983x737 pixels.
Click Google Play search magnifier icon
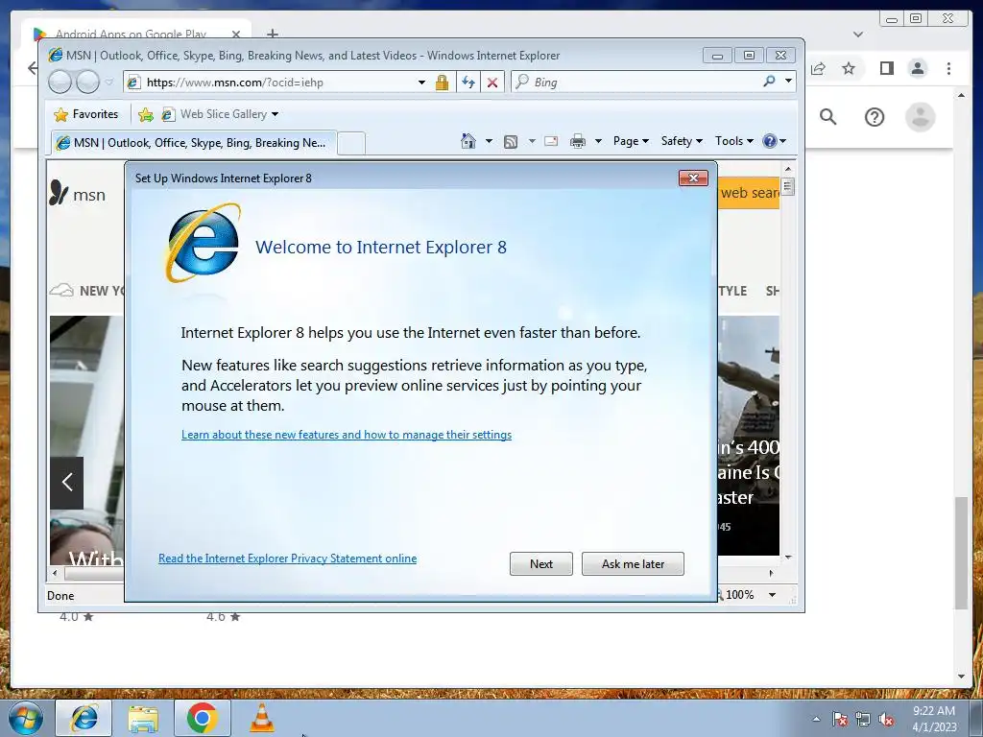click(828, 116)
